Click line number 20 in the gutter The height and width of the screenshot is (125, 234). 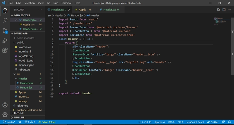click(52, 93)
